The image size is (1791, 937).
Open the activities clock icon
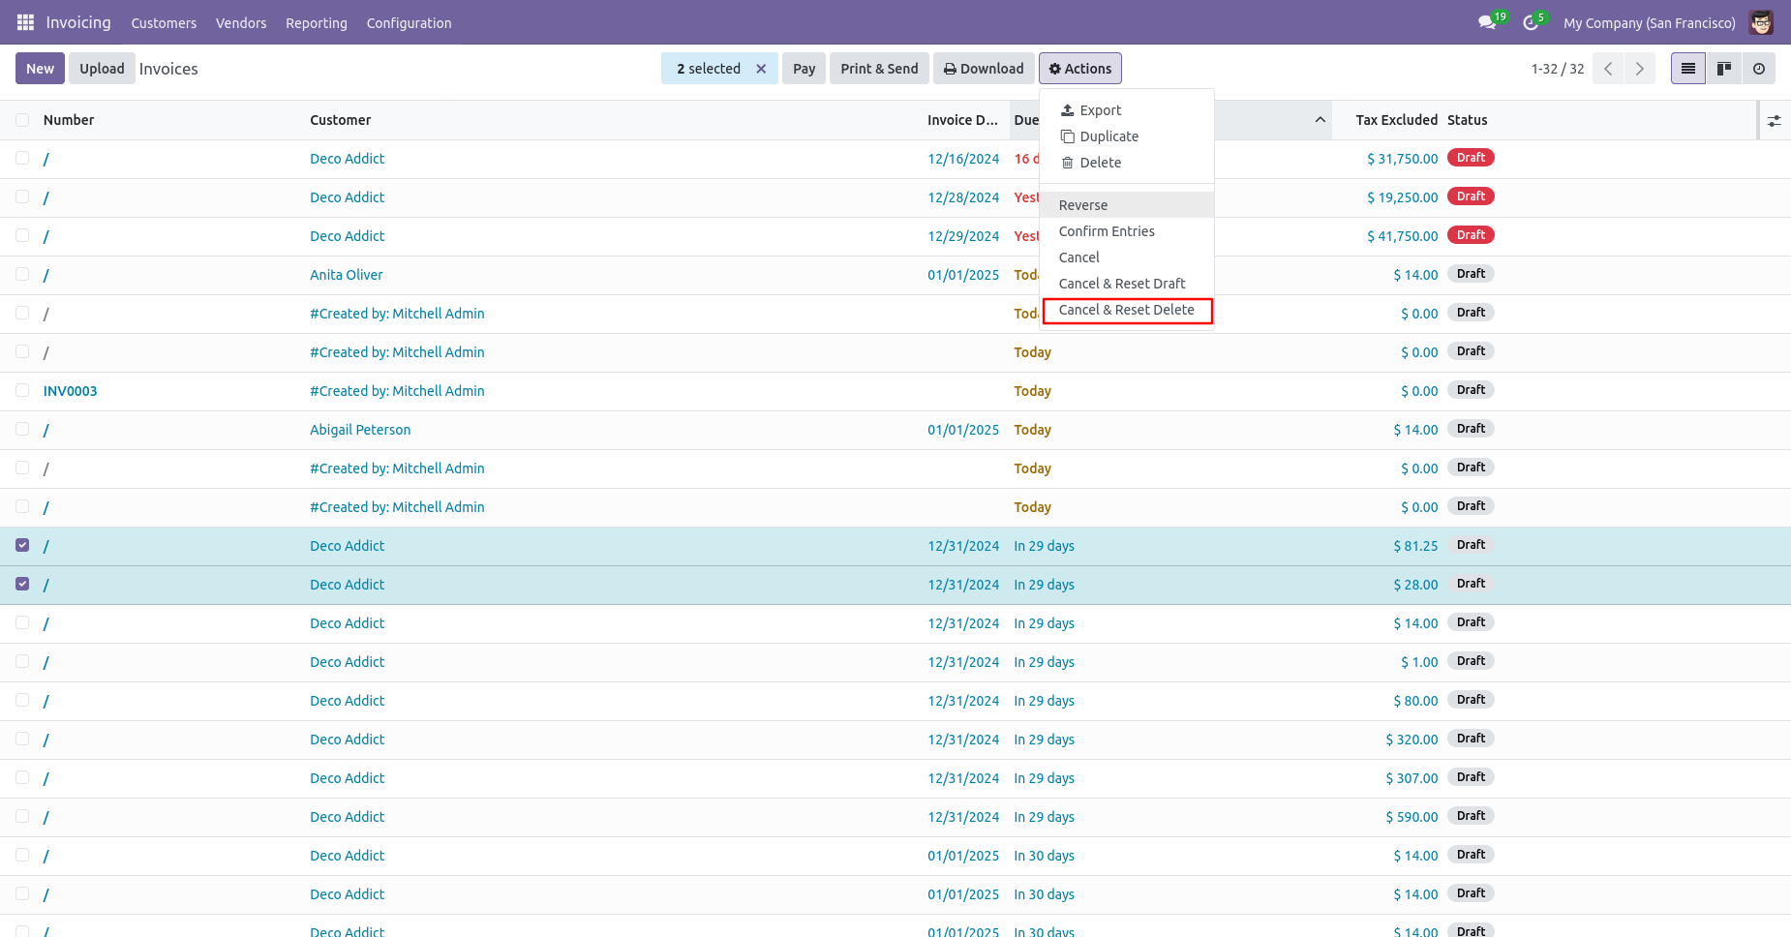pos(1531,22)
